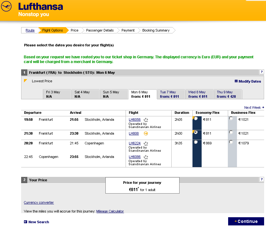Open the Currency converter link
The height and width of the screenshot is (227, 266).
[39, 202]
